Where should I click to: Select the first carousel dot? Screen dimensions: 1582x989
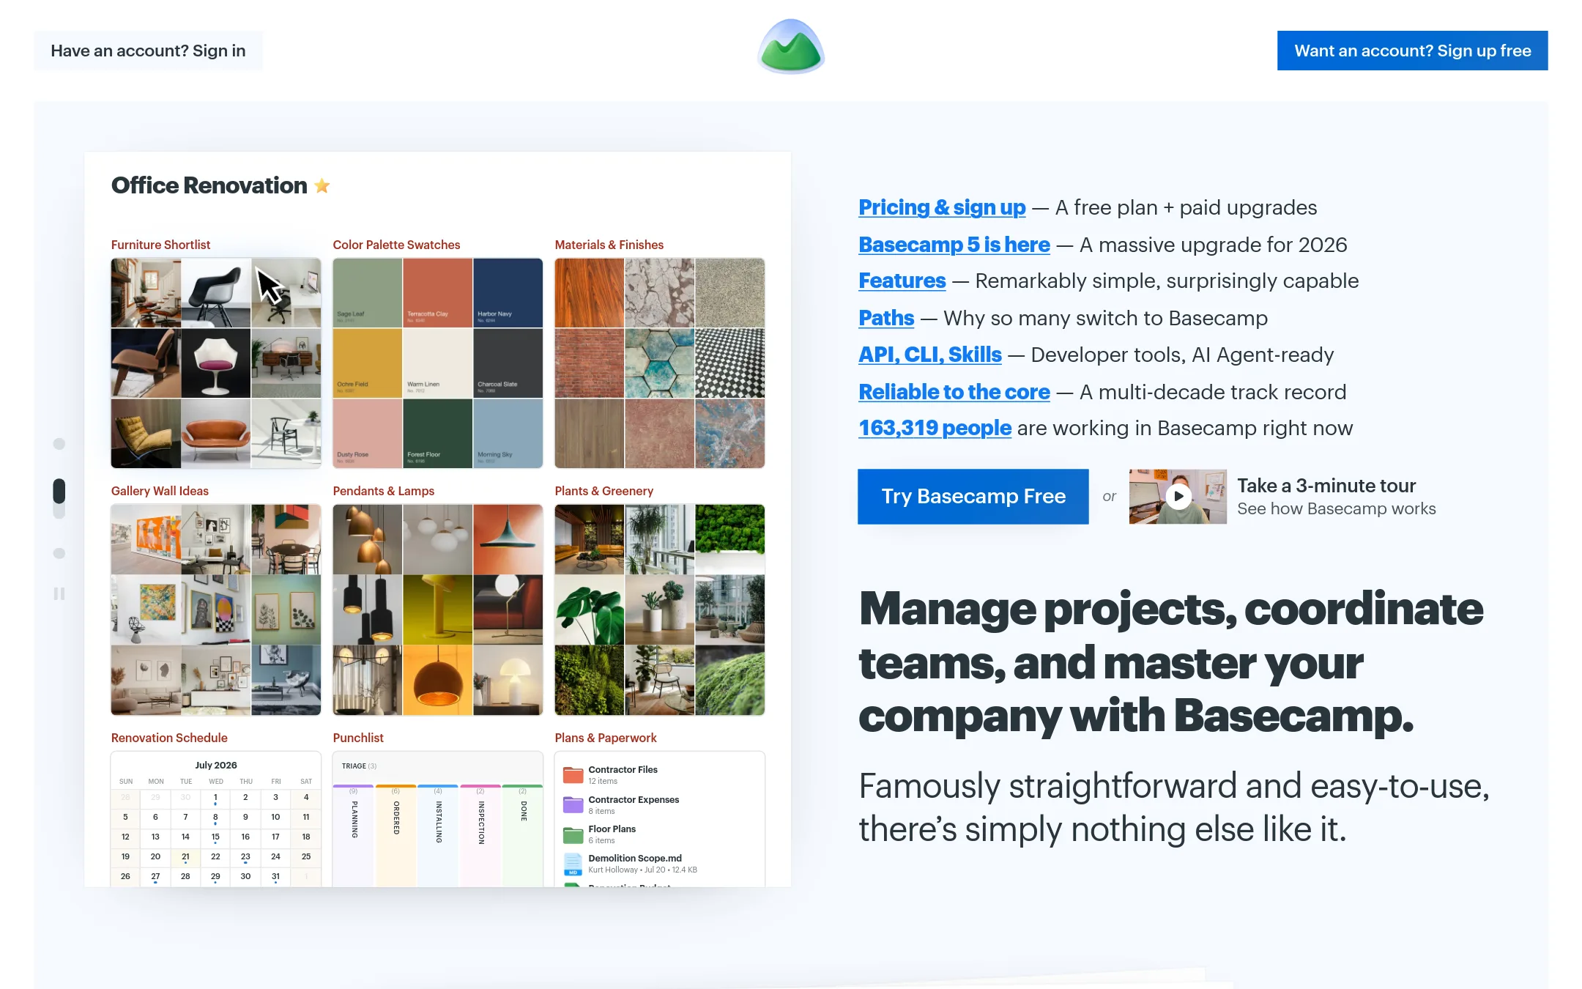coord(59,444)
